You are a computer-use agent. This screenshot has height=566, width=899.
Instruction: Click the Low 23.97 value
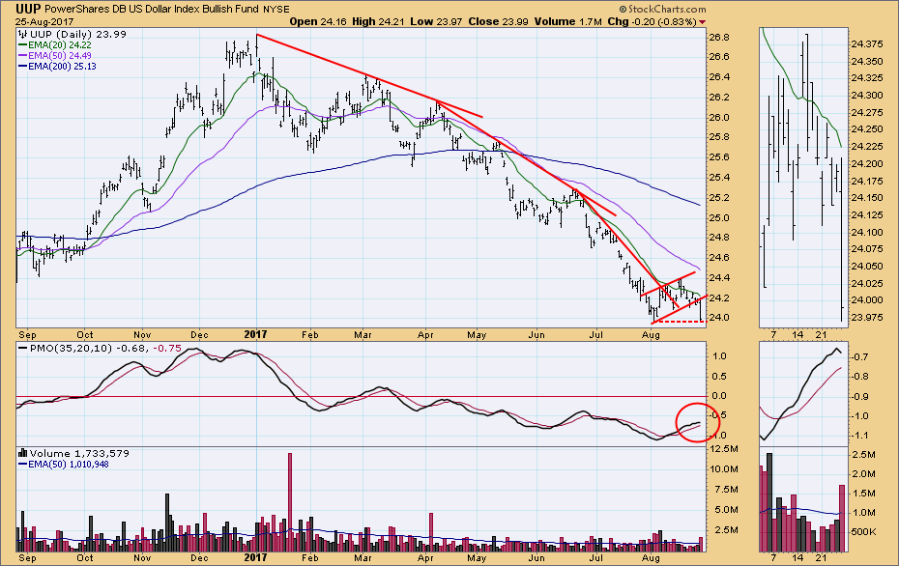(436, 22)
